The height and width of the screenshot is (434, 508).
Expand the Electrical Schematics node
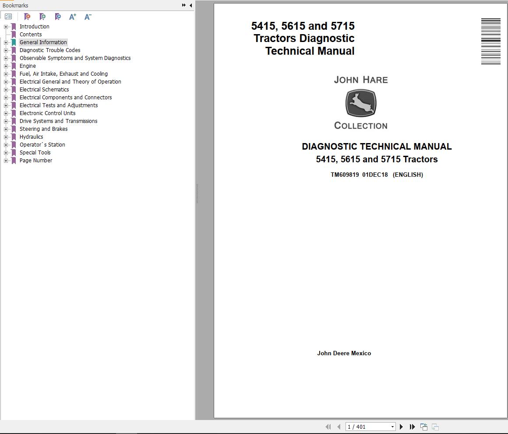6,90
